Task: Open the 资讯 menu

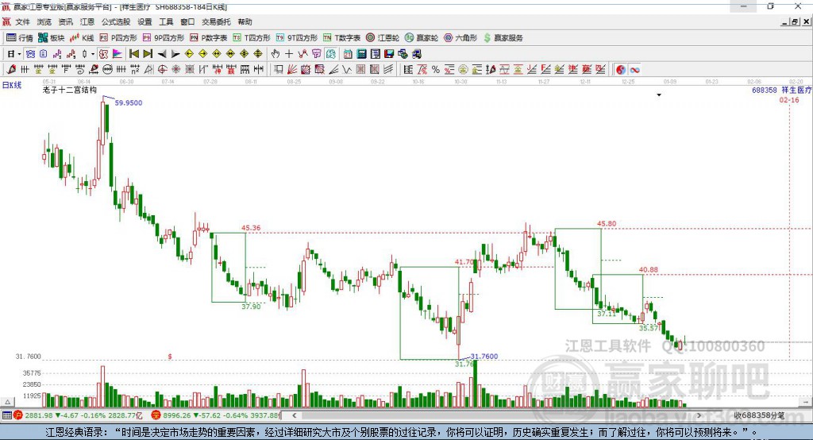Action: coord(65,21)
